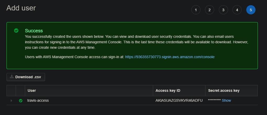Click the Add user page heading
The height and width of the screenshot is (115, 267).
(x=21, y=8)
